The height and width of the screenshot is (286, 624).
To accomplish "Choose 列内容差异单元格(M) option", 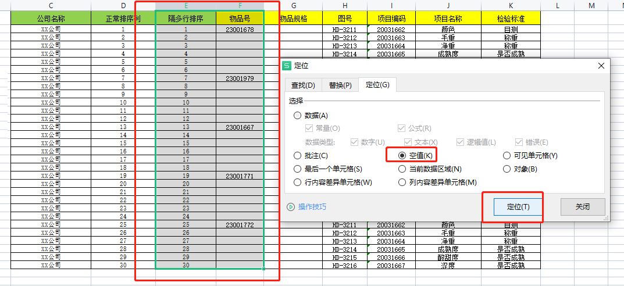I will tap(402, 183).
